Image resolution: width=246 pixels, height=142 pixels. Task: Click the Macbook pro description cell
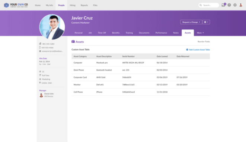[x=102, y=63]
